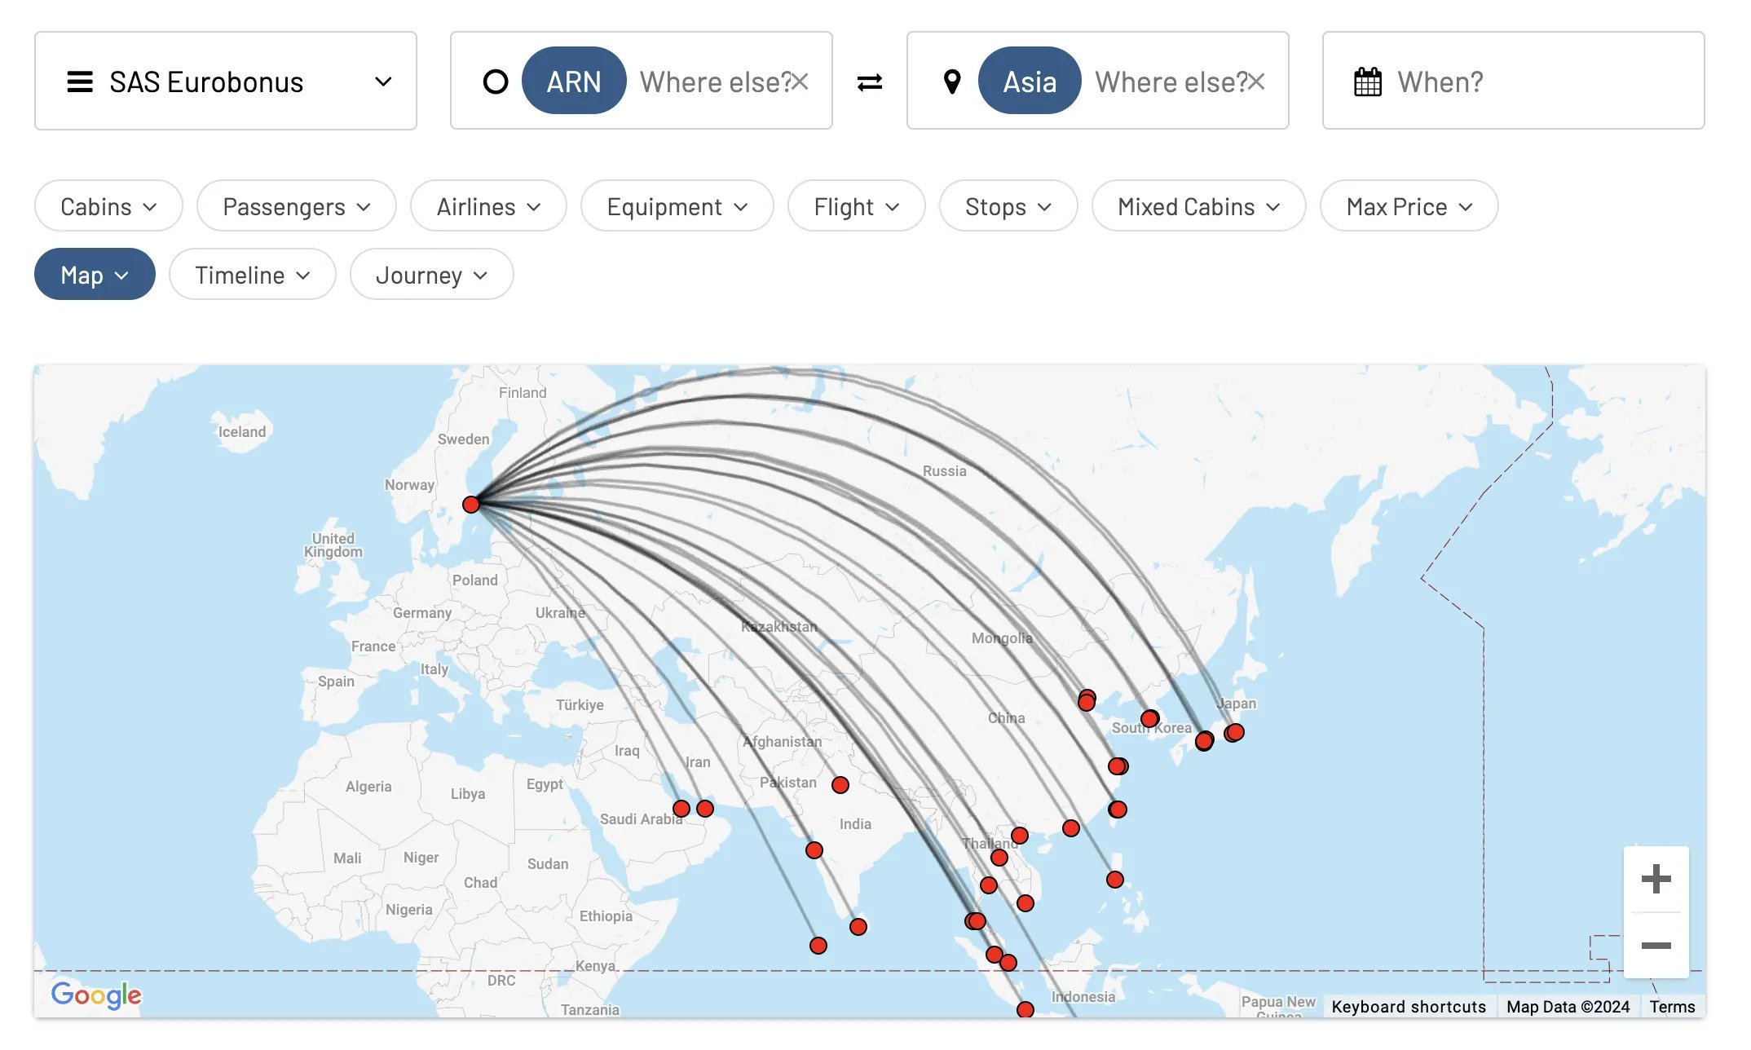Open the map Terms link

point(1672,1007)
